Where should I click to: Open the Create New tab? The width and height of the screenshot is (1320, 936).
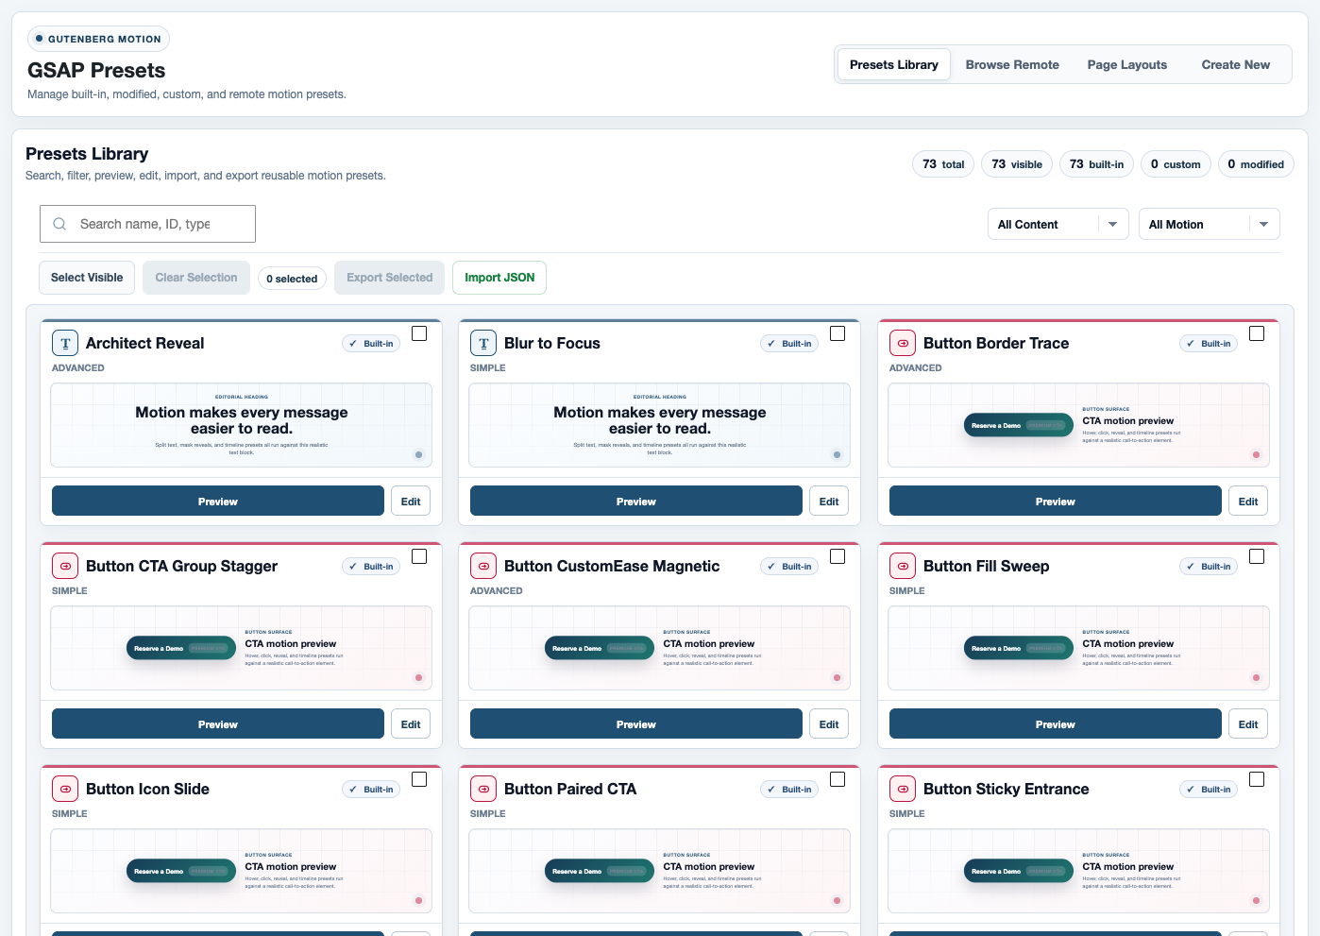click(x=1235, y=64)
